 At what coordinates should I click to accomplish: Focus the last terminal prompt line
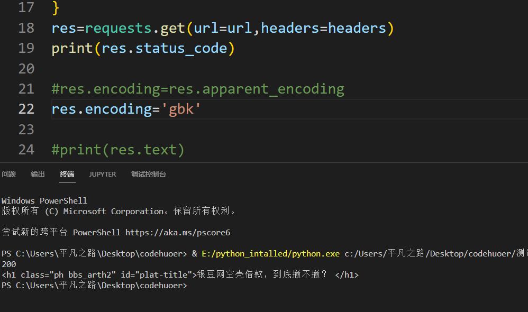(x=95, y=286)
